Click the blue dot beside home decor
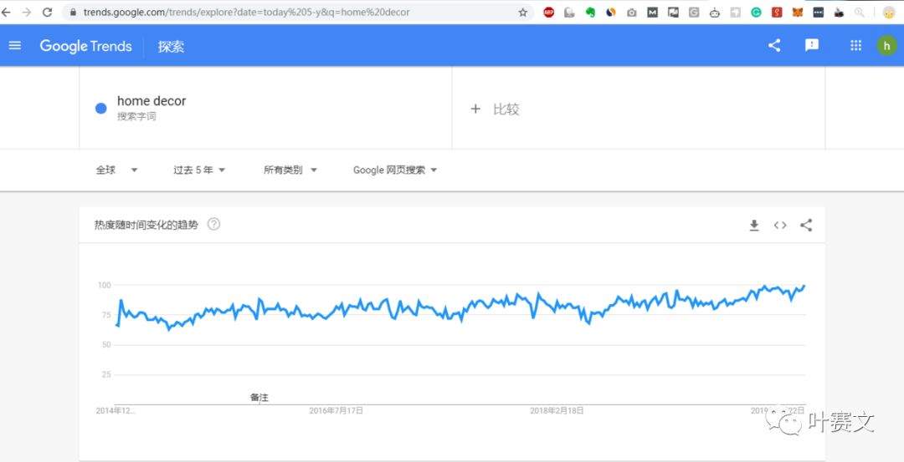904x462 pixels. (x=101, y=108)
